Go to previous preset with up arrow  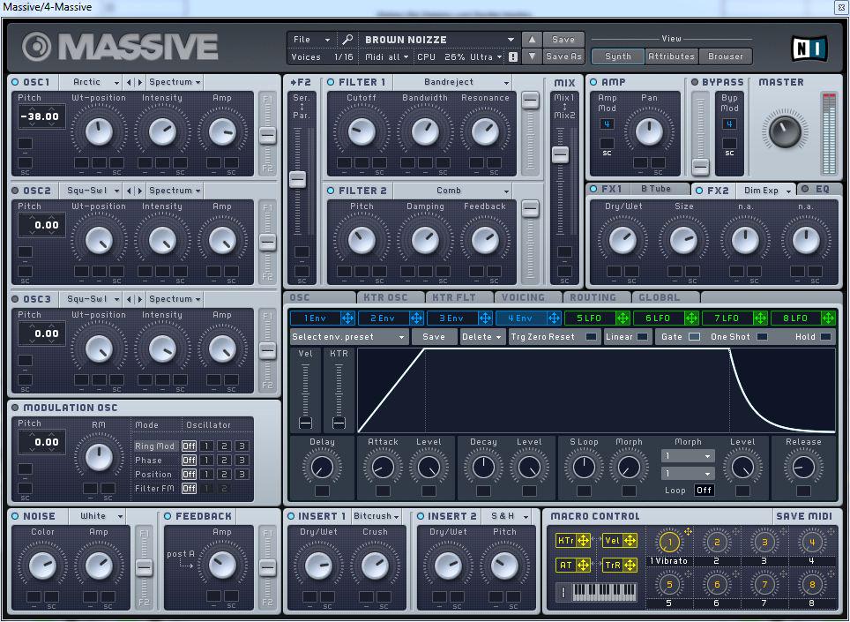pyautogui.click(x=532, y=40)
